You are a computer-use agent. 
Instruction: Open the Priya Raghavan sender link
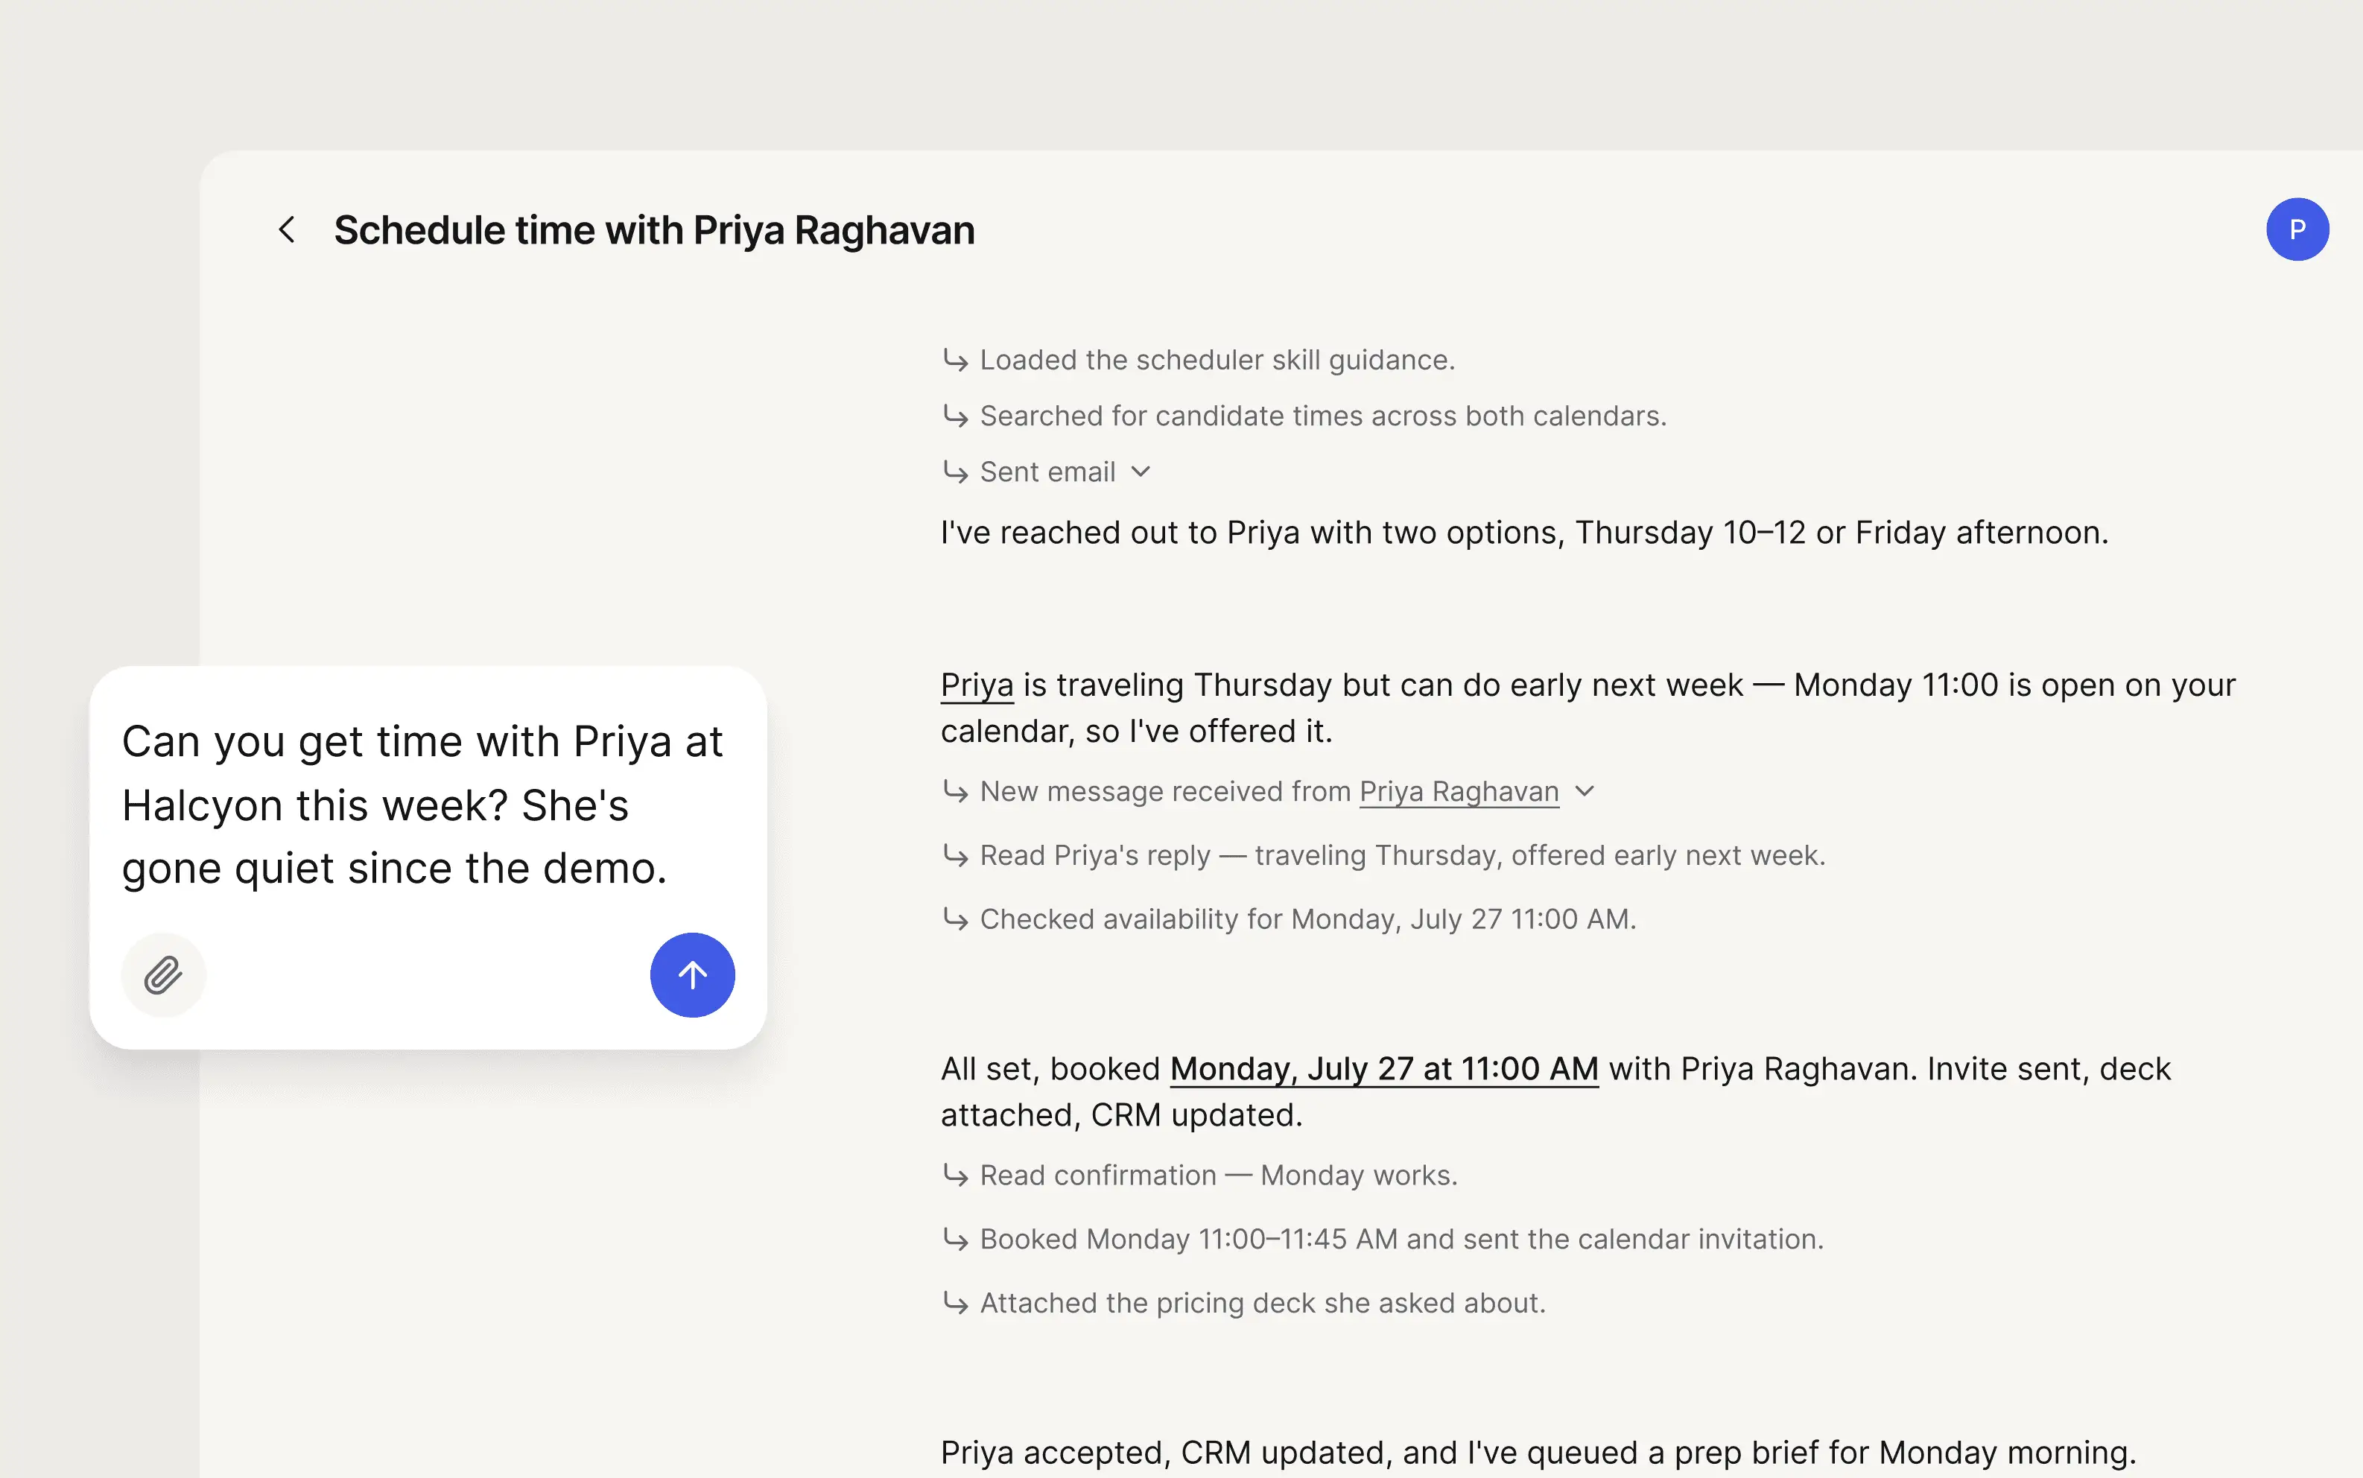(1458, 792)
